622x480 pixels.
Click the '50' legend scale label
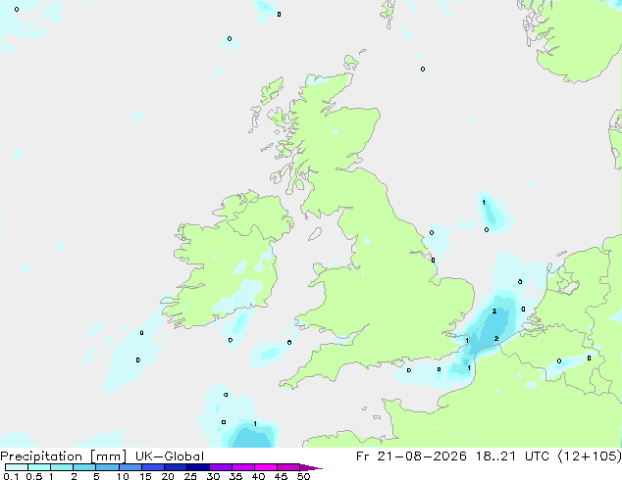(304, 476)
